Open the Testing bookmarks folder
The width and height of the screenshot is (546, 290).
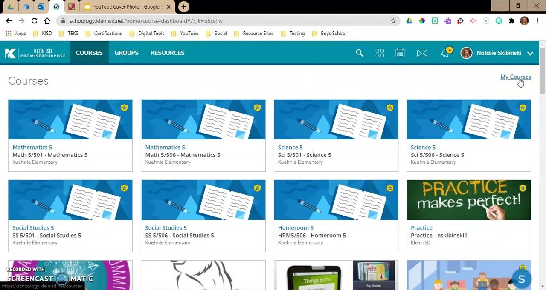293,33
